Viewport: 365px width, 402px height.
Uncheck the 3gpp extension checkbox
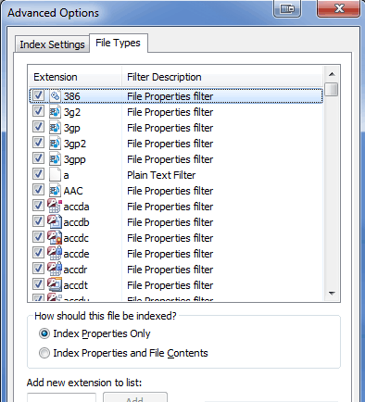point(38,158)
